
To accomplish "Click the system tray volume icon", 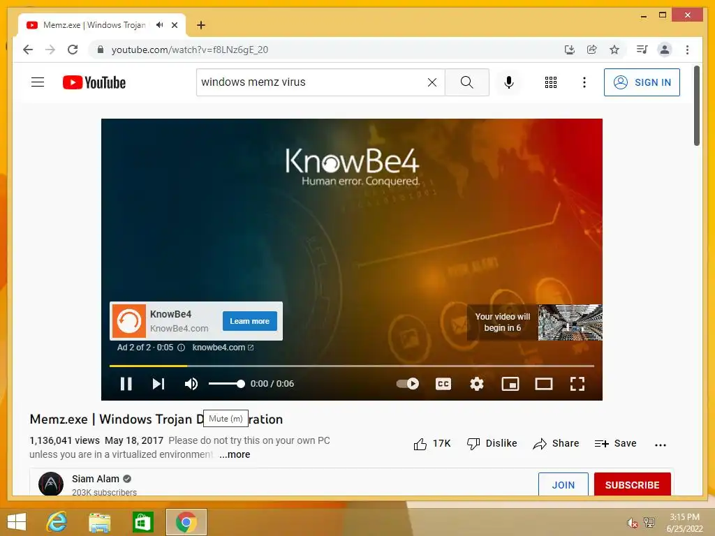I will (x=632, y=523).
